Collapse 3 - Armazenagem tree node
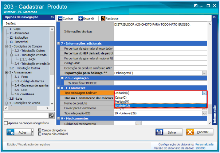Screen dimensions: 220x153 tap(6, 72)
